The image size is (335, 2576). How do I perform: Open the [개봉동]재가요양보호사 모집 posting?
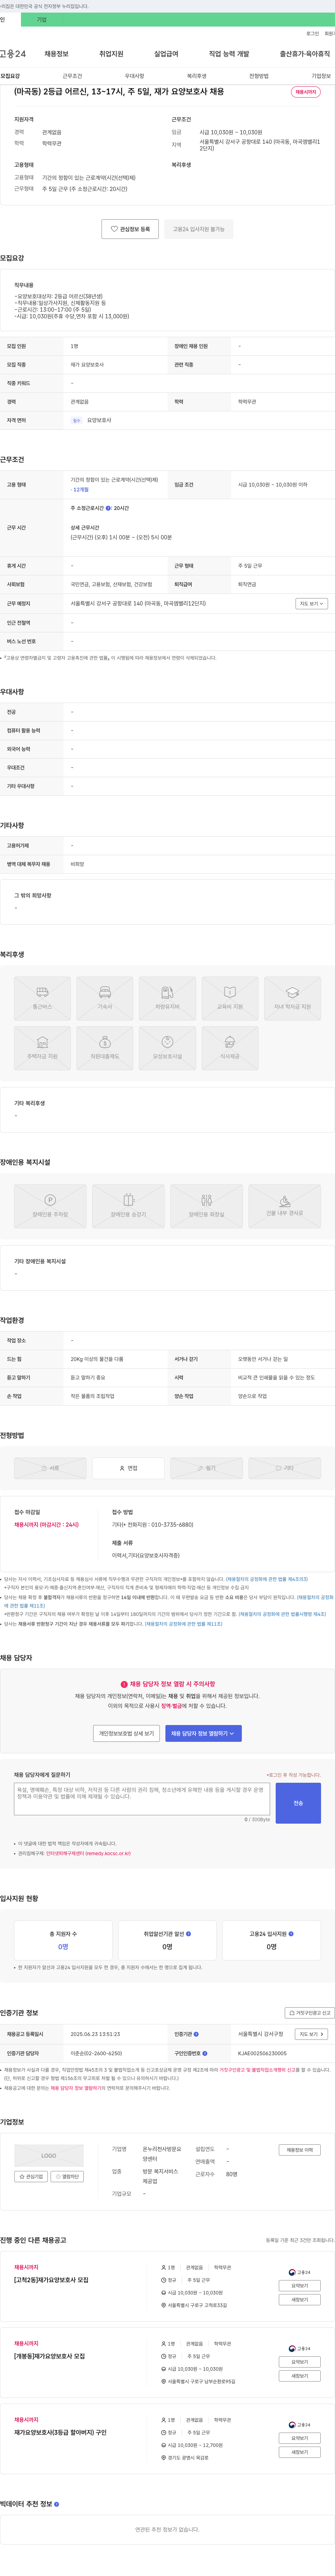[50, 2356]
